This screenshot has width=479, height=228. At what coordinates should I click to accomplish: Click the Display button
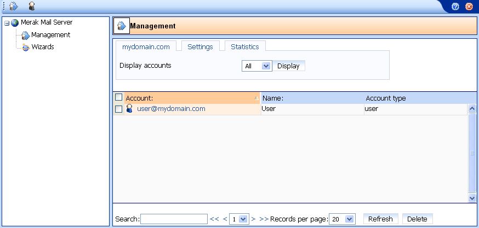point(288,66)
